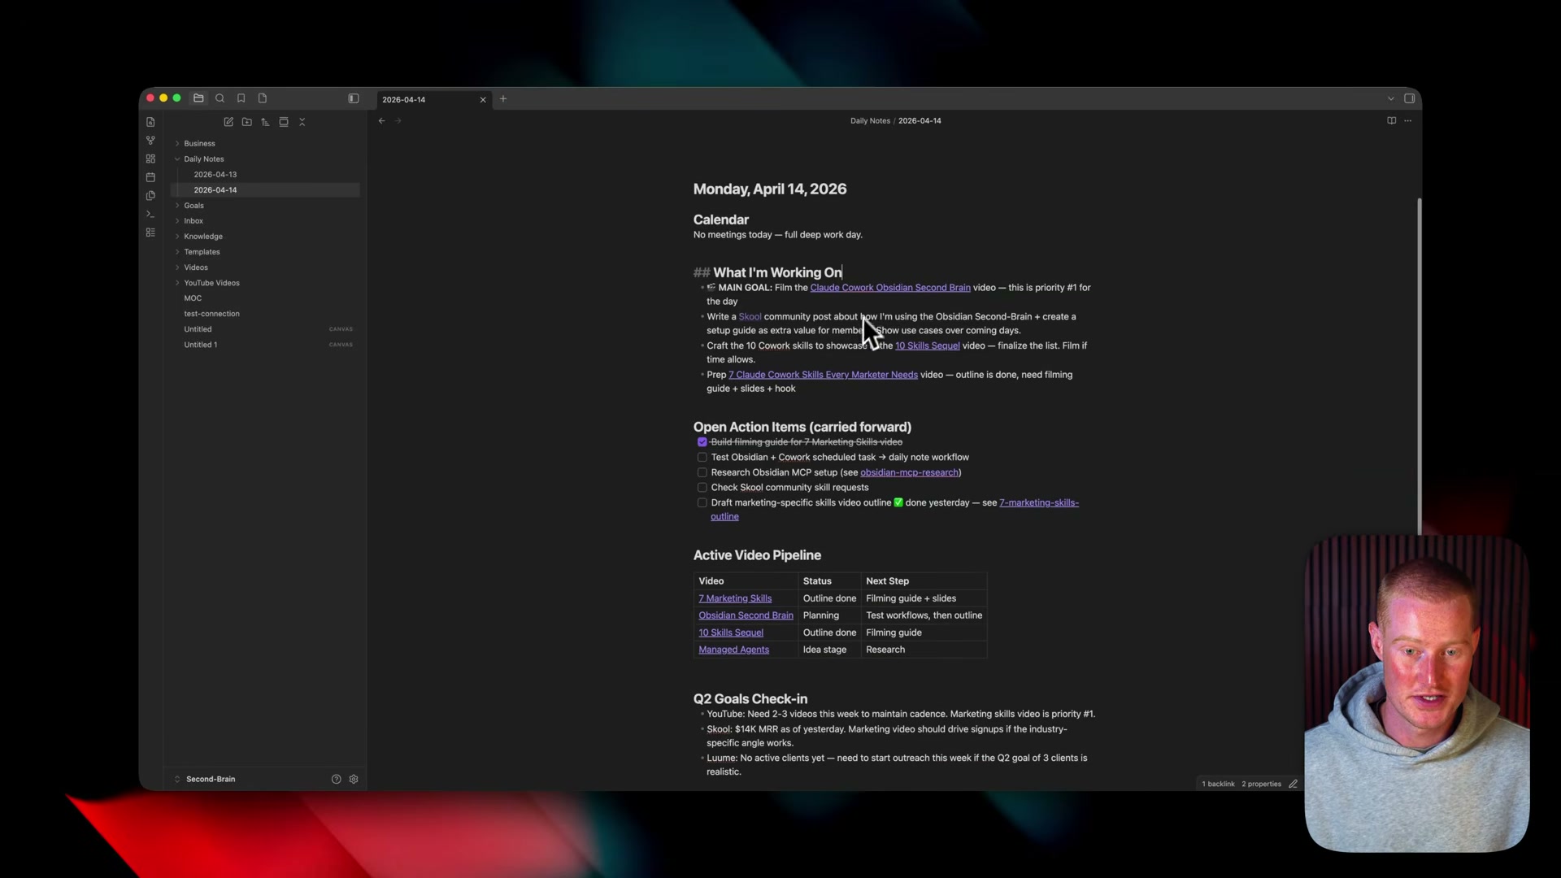Open the Calendar icon in left ribbon

(150, 177)
